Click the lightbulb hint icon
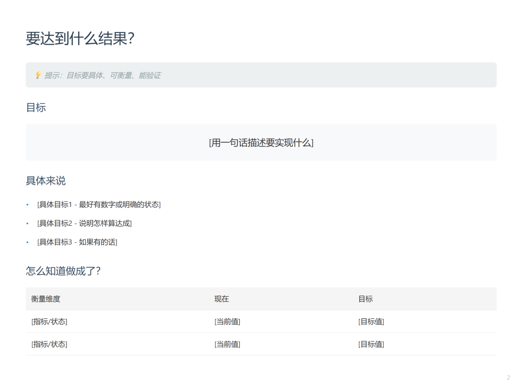Screen dimensions: 523x390 [x=38, y=75]
